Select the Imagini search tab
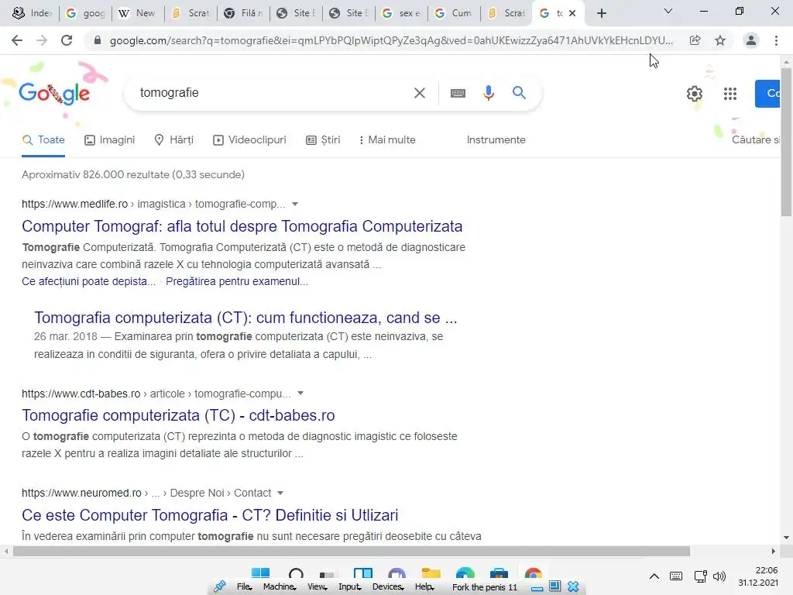The height and width of the screenshot is (595, 793). [109, 139]
